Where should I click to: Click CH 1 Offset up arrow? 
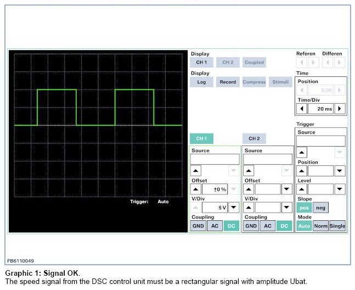[x=196, y=189]
